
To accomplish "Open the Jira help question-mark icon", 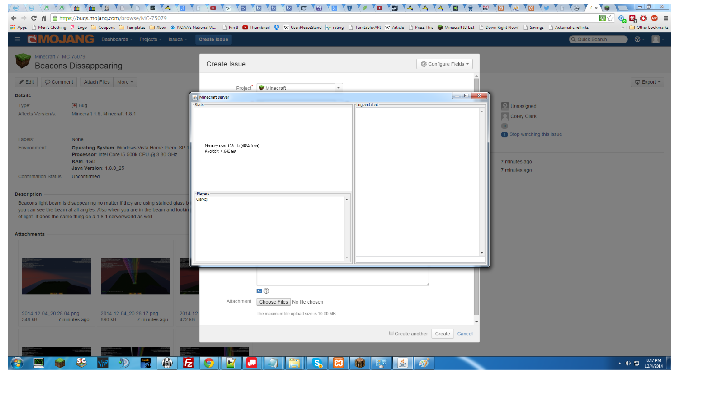I will [x=637, y=39].
